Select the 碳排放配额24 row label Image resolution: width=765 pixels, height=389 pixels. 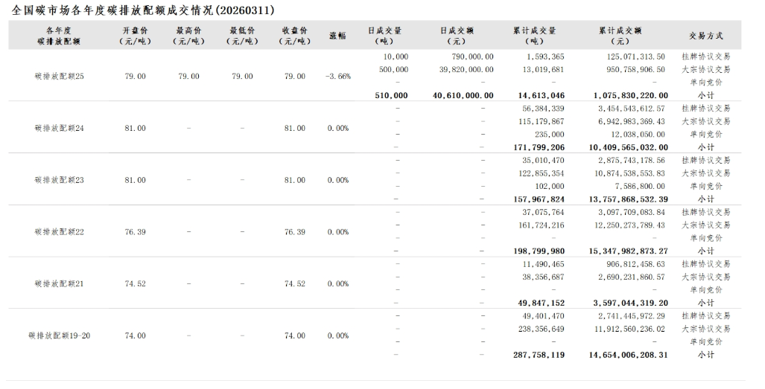(60, 128)
